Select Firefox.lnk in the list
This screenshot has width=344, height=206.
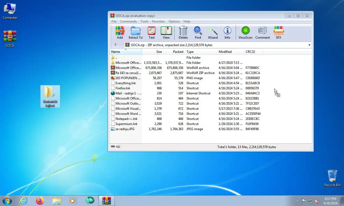211,88
